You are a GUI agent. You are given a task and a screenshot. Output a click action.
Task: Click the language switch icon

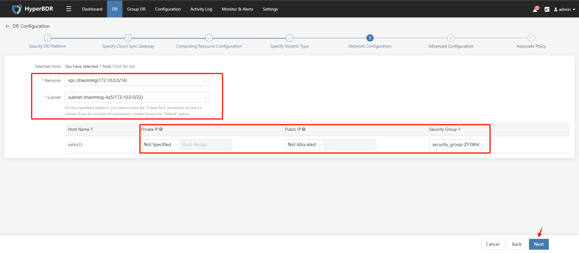coord(547,9)
